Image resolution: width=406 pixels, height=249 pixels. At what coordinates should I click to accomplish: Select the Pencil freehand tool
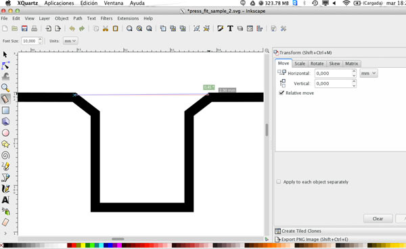tap(5, 166)
